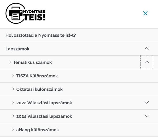Go to Oktatasi különszámok
Screen dimensions: 158x137
click(39, 89)
